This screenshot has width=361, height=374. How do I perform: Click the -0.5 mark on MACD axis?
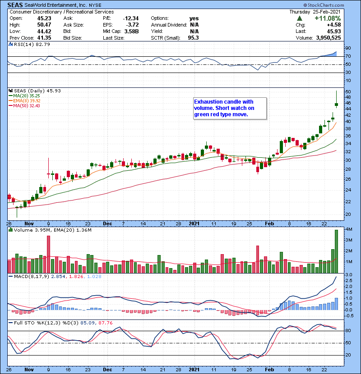349,316
